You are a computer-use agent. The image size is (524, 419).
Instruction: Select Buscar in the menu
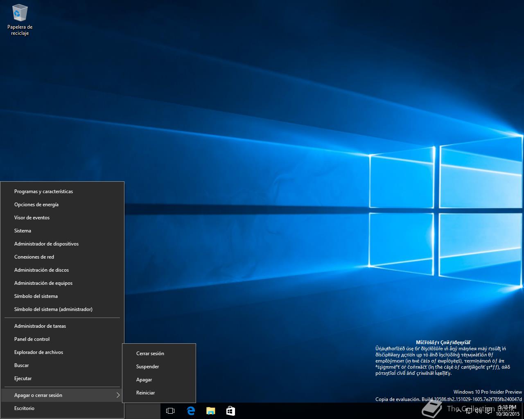[62, 365]
